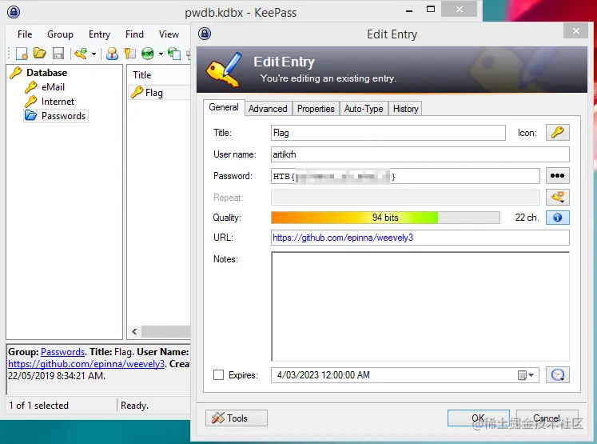Viewport: 597px width, 444px height.
Task: Click inside the Notes text area
Action: (x=420, y=306)
